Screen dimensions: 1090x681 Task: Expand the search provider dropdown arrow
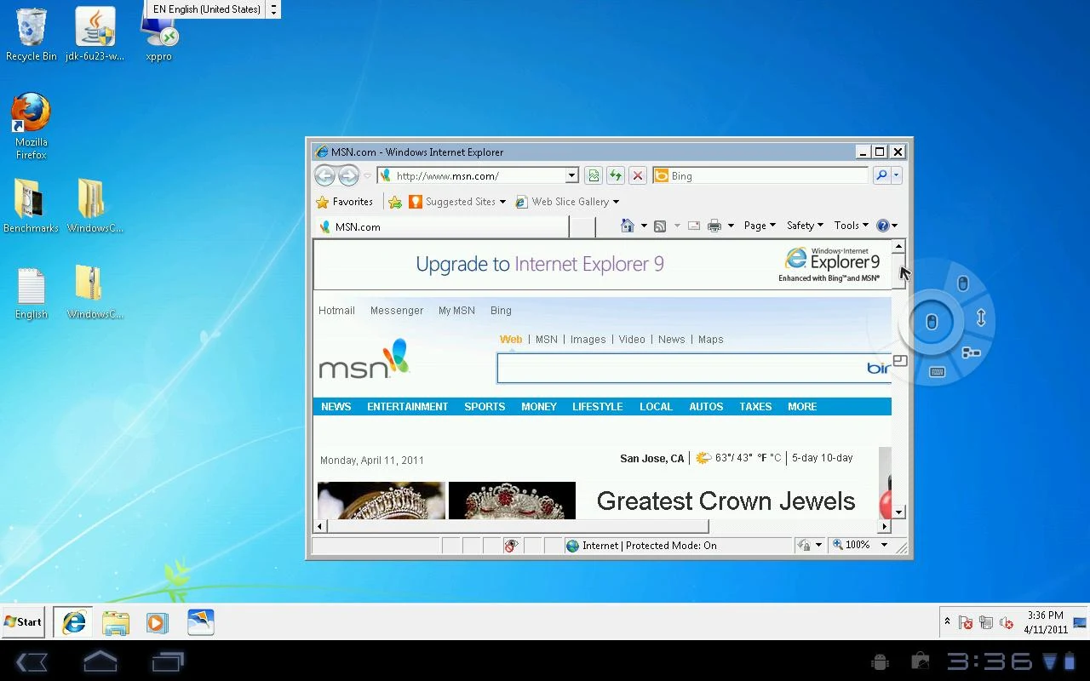[x=897, y=176]
